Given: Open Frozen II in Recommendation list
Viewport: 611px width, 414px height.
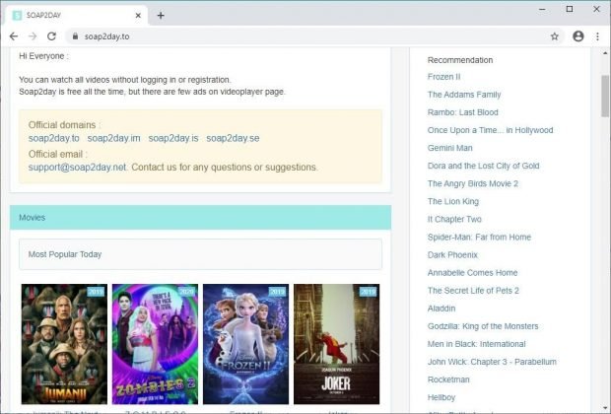Looking at the screenshot, I should click(443, 77).
